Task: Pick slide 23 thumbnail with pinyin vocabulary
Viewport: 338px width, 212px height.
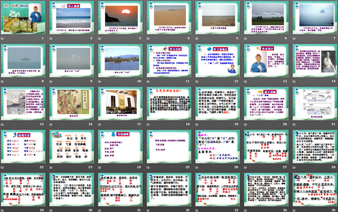Action: point(72,147)
